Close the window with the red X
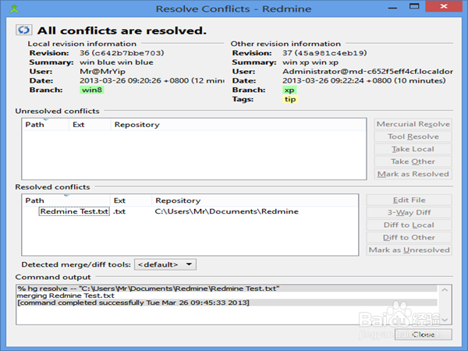468x351 pixels. tap(444, 6)
